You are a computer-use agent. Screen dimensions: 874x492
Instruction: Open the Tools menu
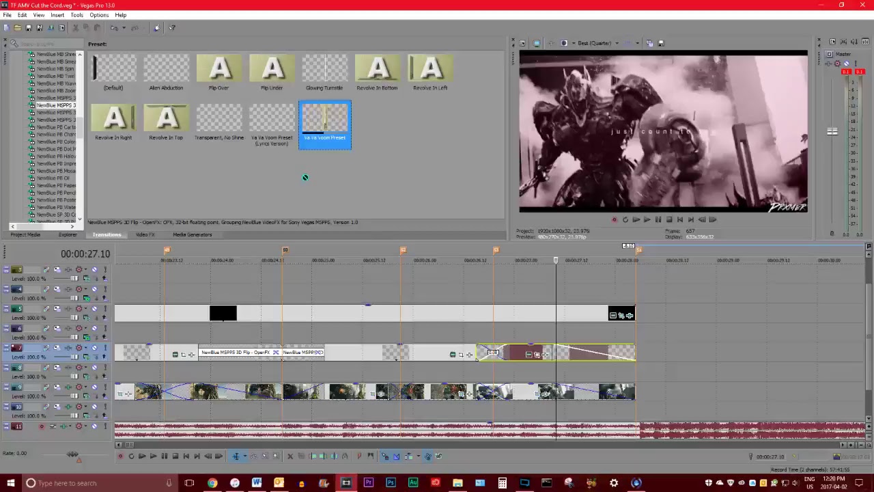coord(76,15)
